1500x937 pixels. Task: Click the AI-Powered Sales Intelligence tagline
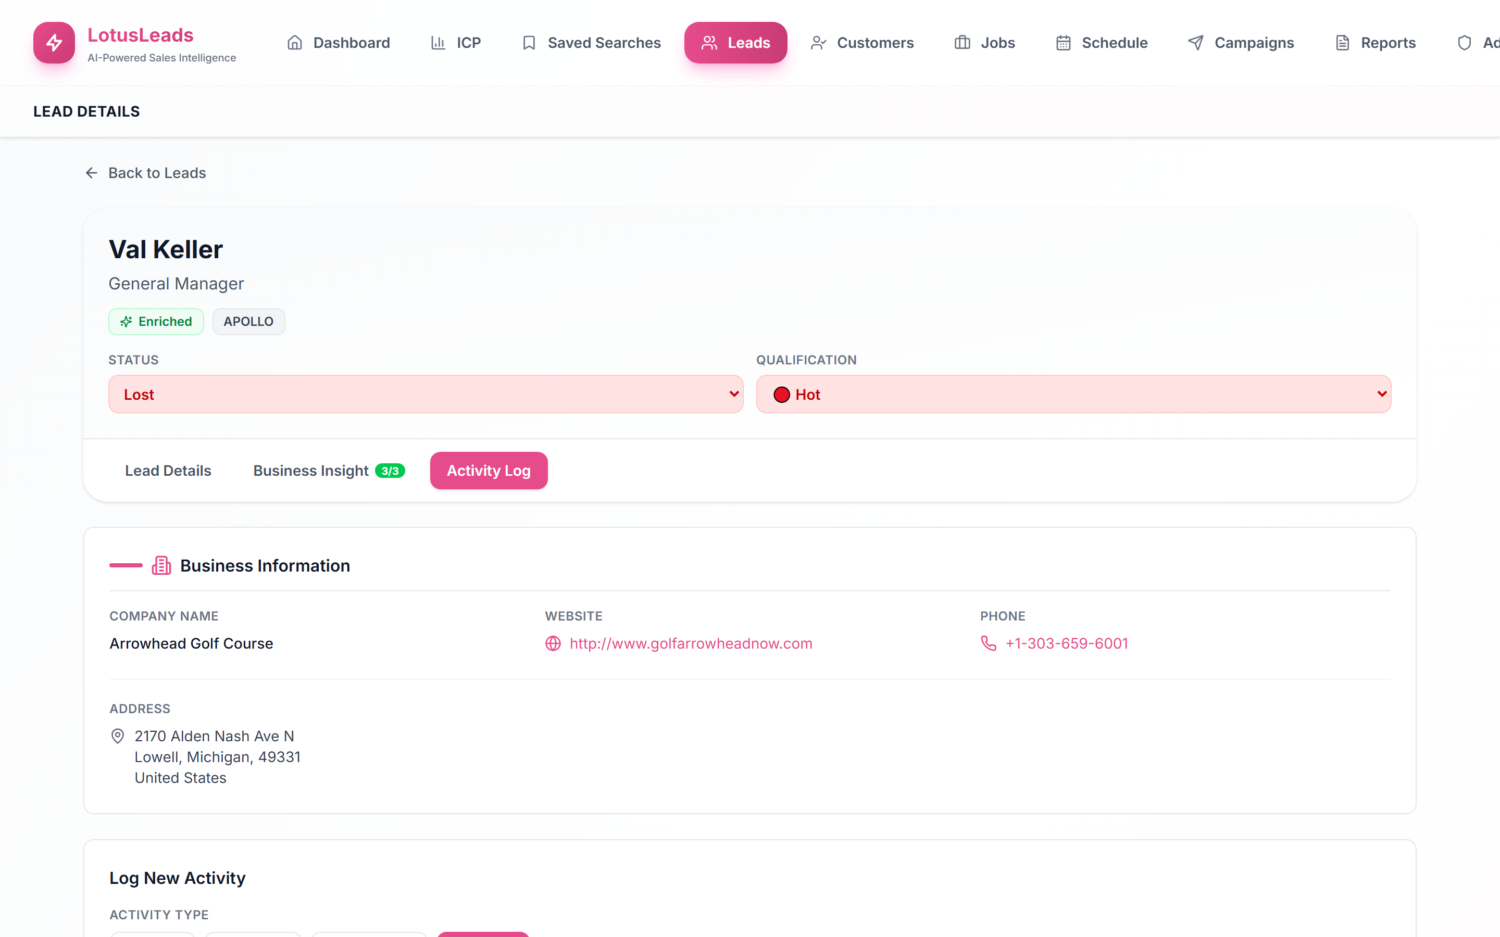[x=162, y=58]
